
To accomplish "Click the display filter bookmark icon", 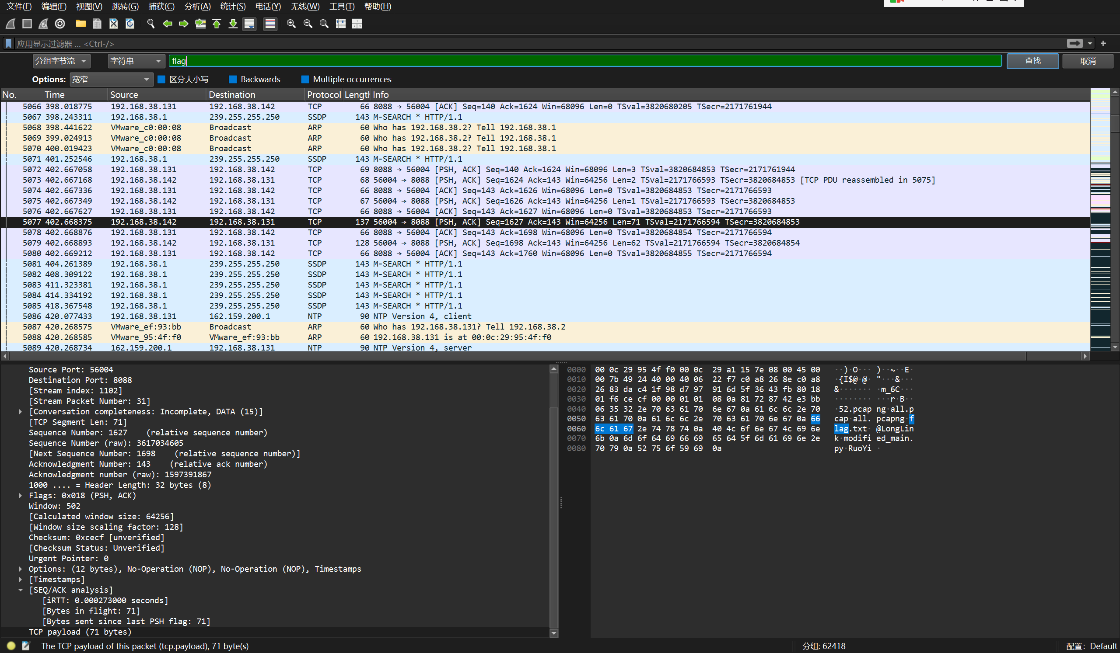I will coord(8,44).
